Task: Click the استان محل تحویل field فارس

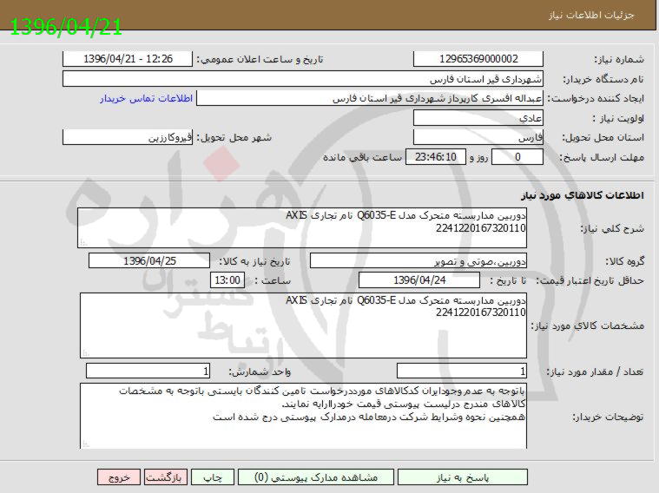Action: pos(478,137)
